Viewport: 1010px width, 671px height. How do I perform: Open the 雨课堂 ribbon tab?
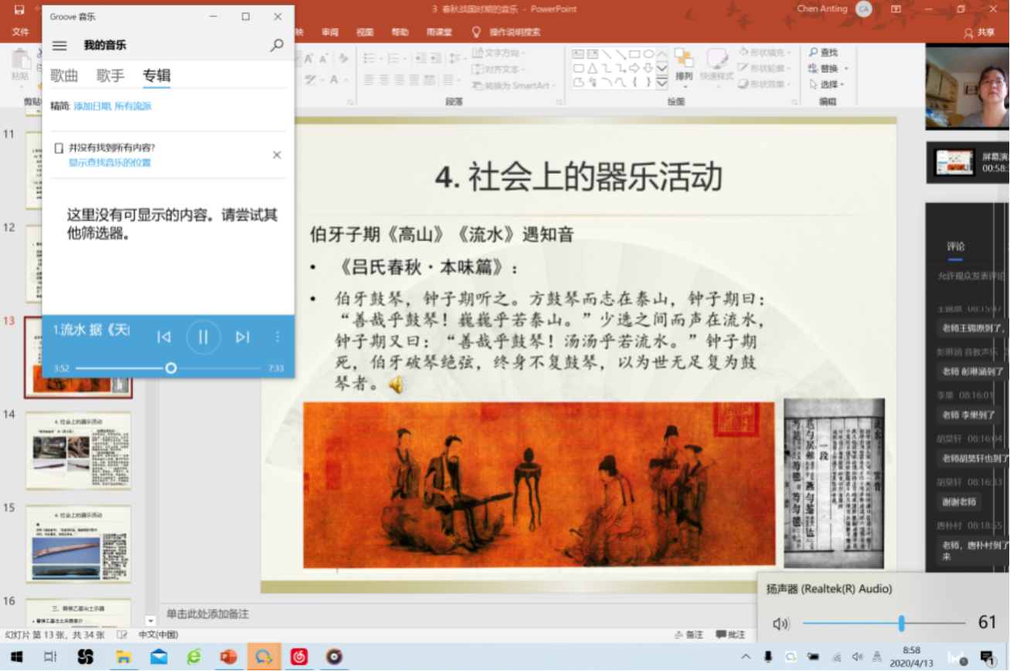pyautogui.click(x=439, y=32)
